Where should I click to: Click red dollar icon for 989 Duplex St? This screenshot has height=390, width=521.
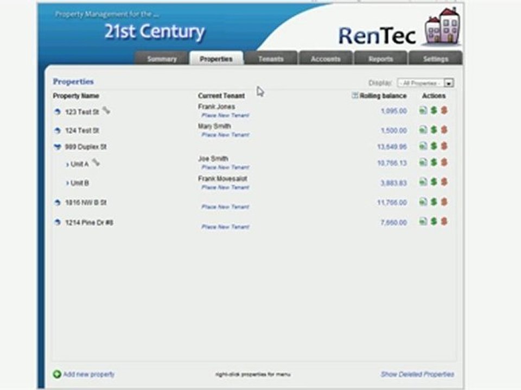444,146
